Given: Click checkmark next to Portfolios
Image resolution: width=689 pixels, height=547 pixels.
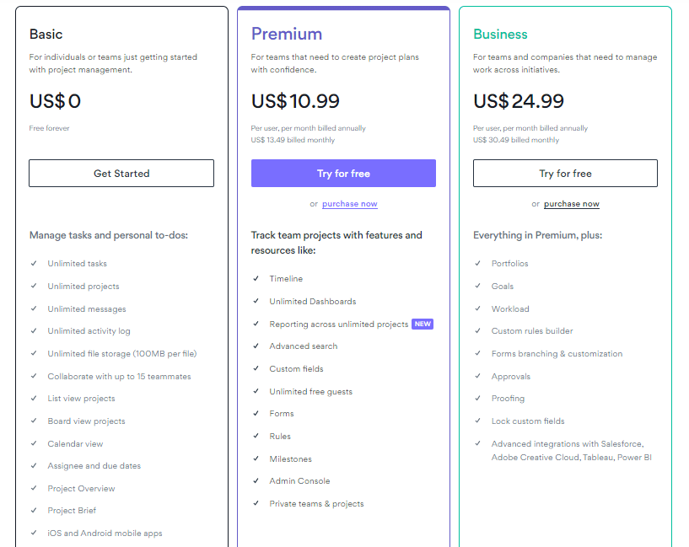Looking at the screenshot, I should coord(477,264).
